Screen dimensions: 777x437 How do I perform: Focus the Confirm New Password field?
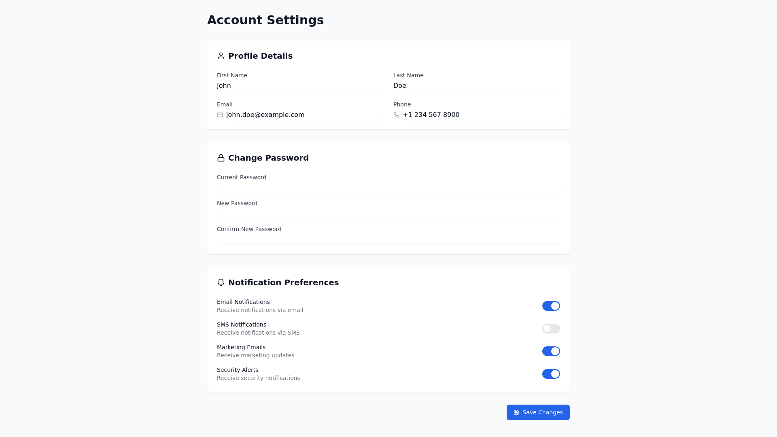tap(388, 240)
